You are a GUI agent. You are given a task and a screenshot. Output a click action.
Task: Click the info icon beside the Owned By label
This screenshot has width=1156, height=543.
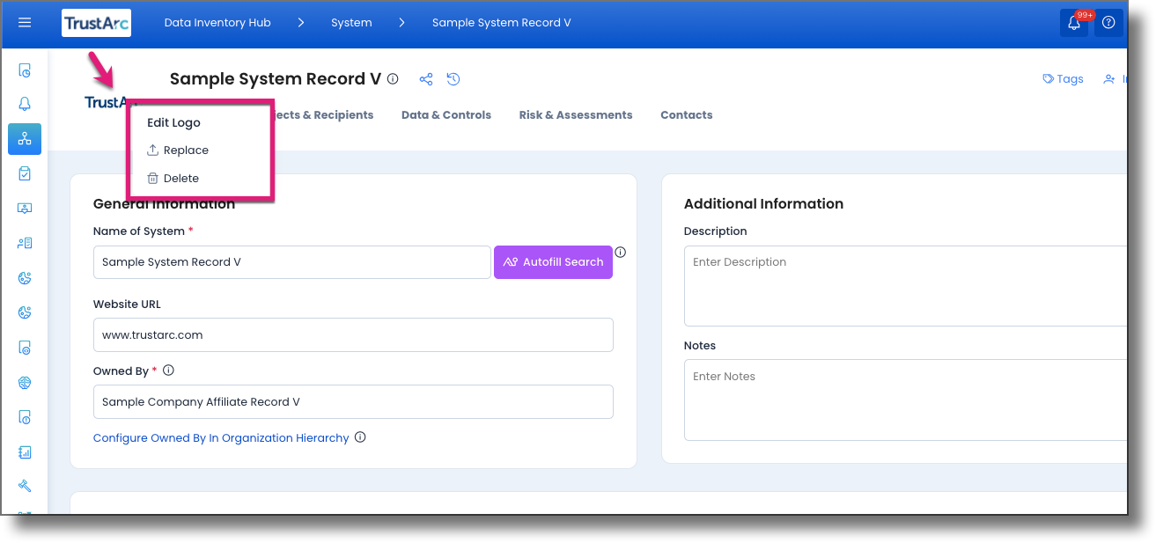click(168, 370)
